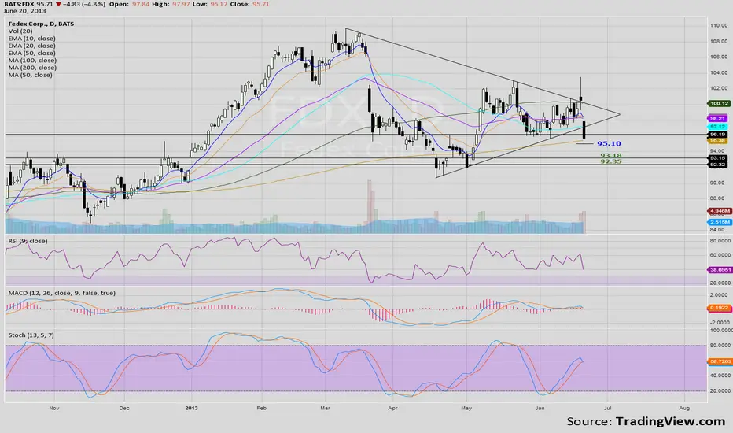
Task: Click the 'Jun' label on time axis
Action: pyautogui.click(x=540, y=408)
